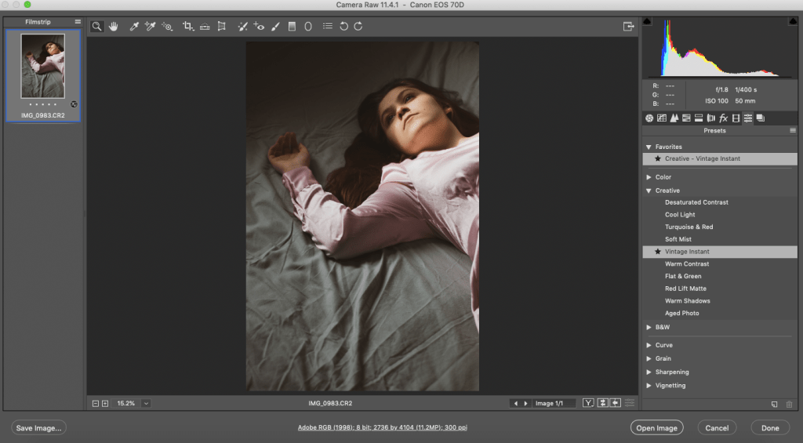Viewport: 803px width, 443px height.
Task: Select the Hand tool
Action: pyautogui.click(x=114, y=26)
